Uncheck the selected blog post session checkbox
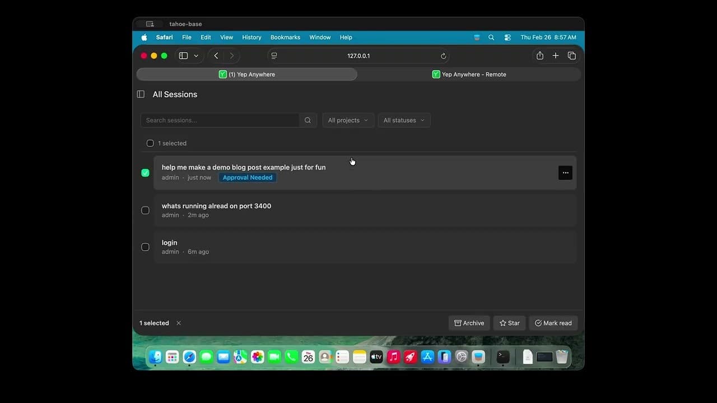 click(x=146, y=172)
